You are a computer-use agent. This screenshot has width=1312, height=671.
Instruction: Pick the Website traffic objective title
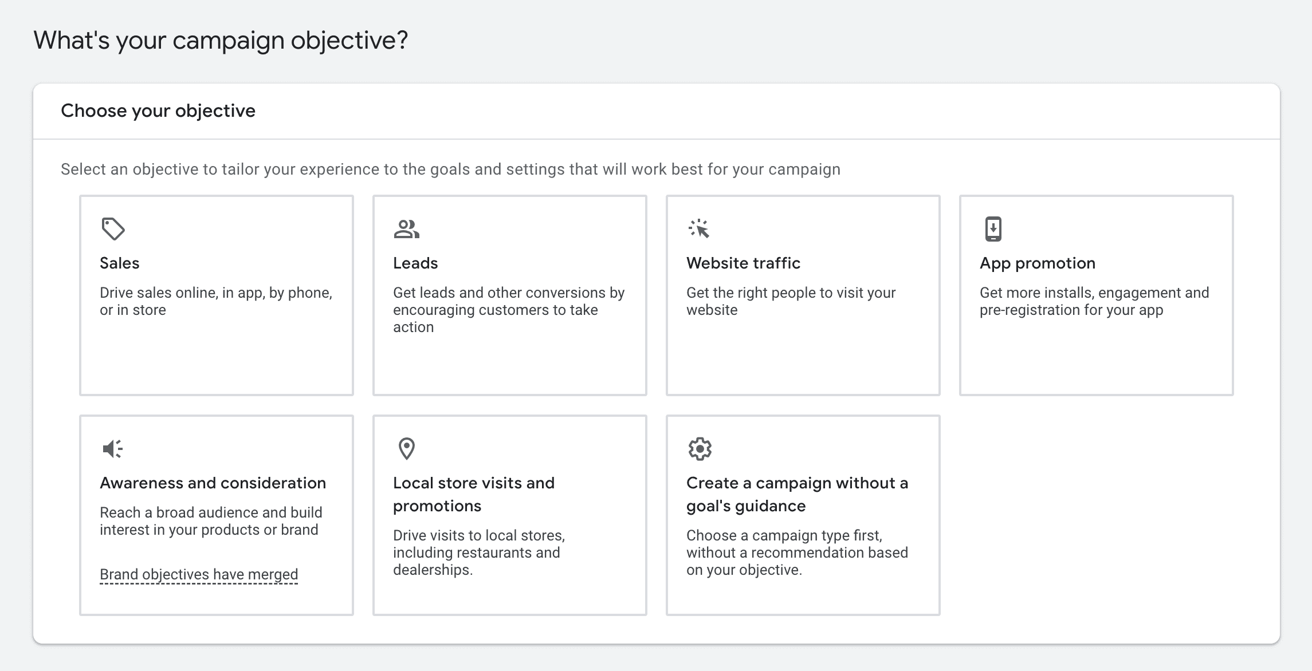[x=743, y=263]
